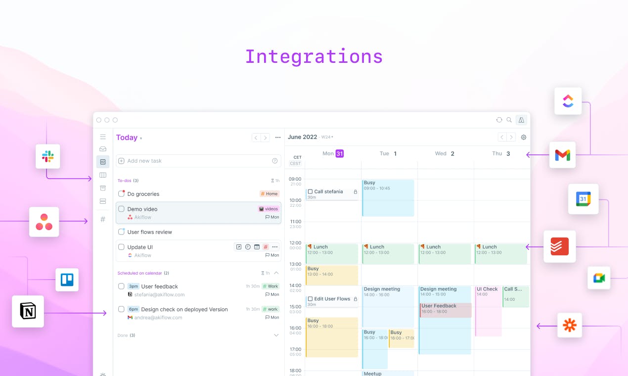The height and width of the screenshot is (376, 628).
Task: Focus the Add new task field
Action: (x=198, y=161)
